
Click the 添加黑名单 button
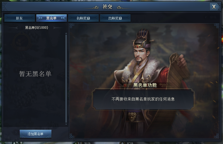(35, 134)
